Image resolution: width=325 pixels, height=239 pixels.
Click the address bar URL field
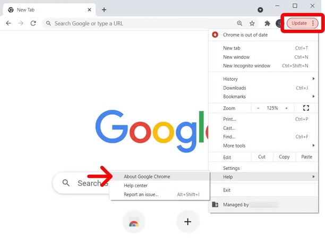click(138, 23)
